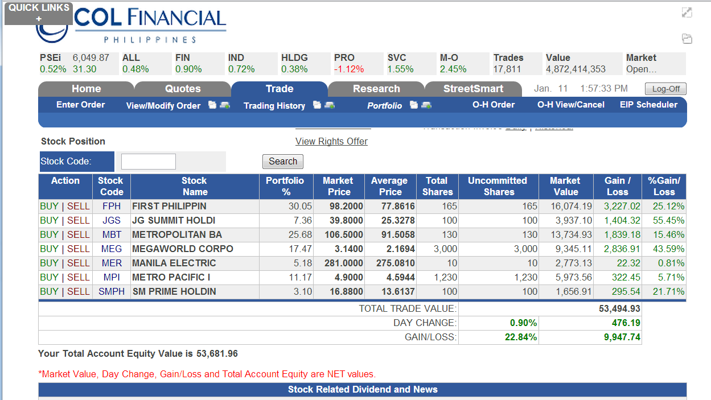The image size is (711, 400).
Task: Click the Market Value column header
Action: (x=565, y=186)
